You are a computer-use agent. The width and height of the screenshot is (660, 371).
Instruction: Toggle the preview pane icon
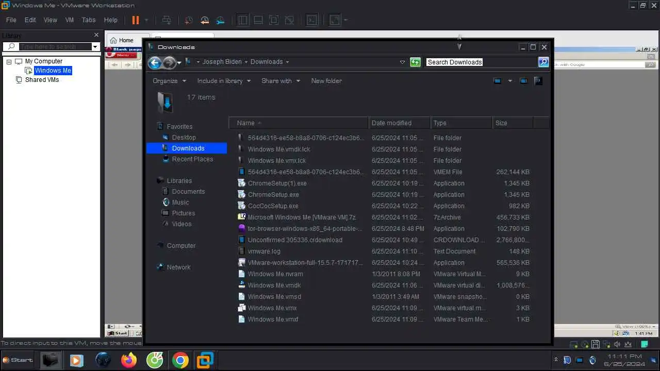pyautogui.click(x=523, y=81)
